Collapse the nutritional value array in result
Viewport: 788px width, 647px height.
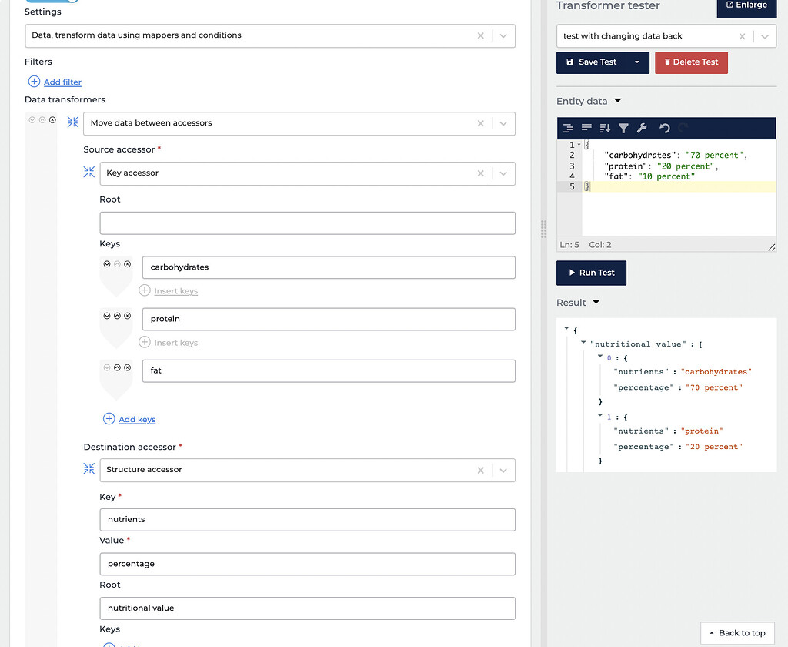coord(583,342)
